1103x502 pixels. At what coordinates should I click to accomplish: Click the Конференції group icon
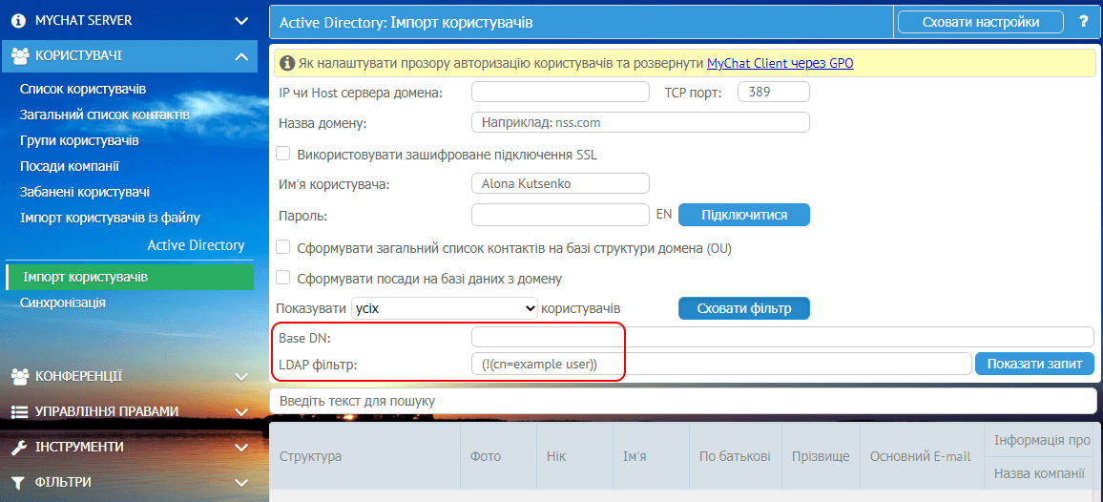tap(20, 376)
